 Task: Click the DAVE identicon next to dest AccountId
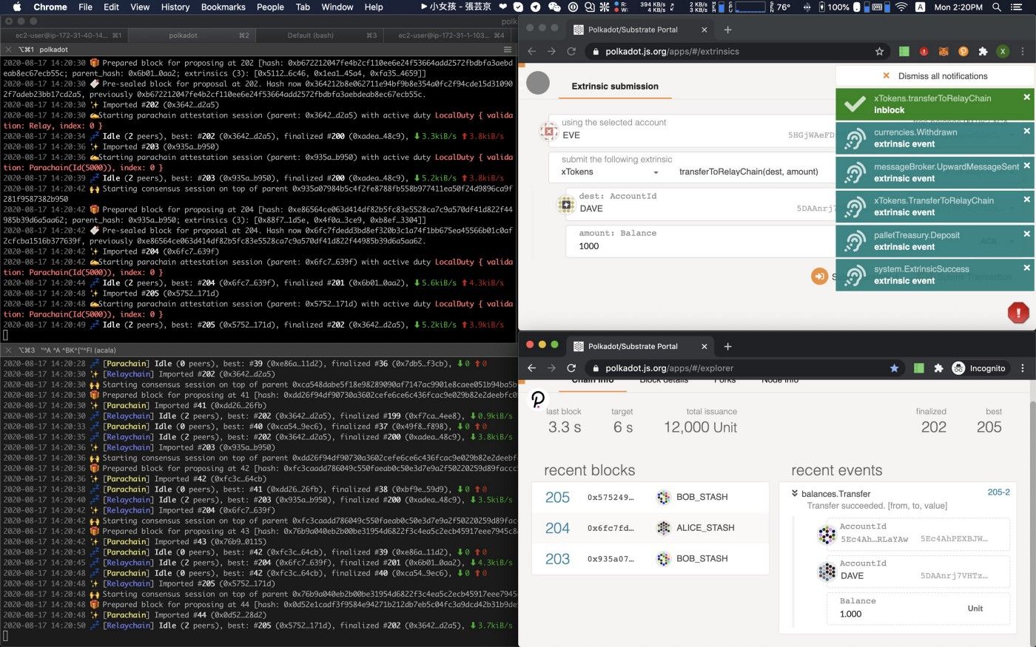566,204
